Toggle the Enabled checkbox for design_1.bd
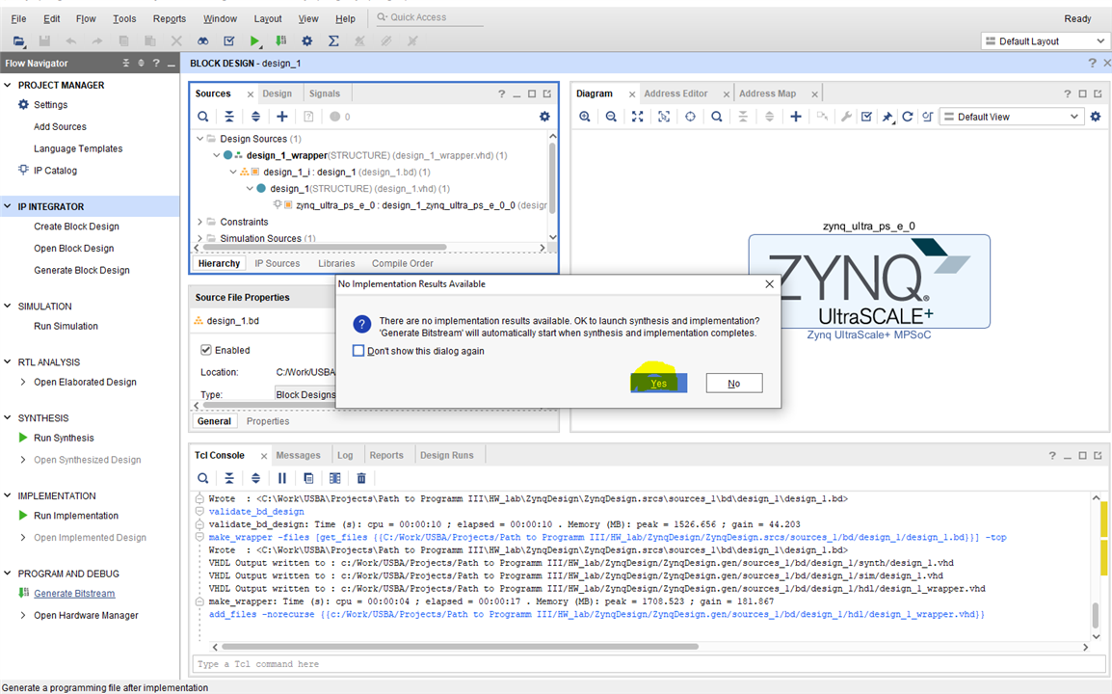Viewport: 1112px width, 694px height. [x=205, y=350]
